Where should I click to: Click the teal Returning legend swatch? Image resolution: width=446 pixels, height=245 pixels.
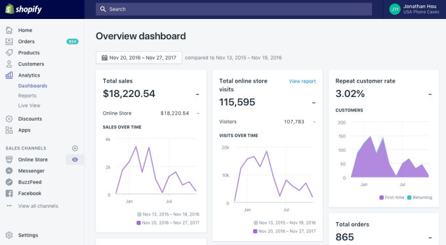(409, 198)
